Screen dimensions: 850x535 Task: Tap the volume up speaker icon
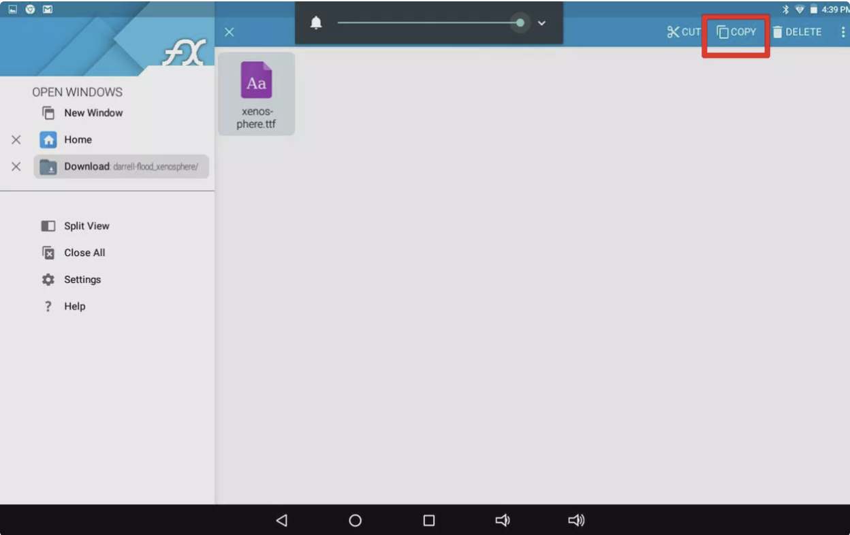click(576, 521)
